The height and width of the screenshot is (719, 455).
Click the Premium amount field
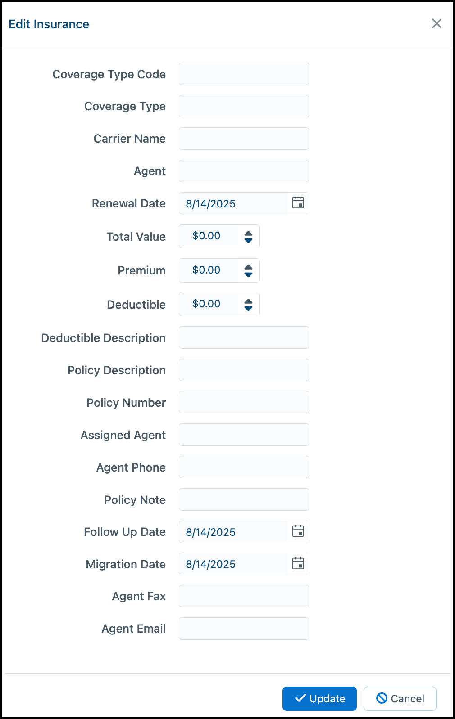coord(209,270)
